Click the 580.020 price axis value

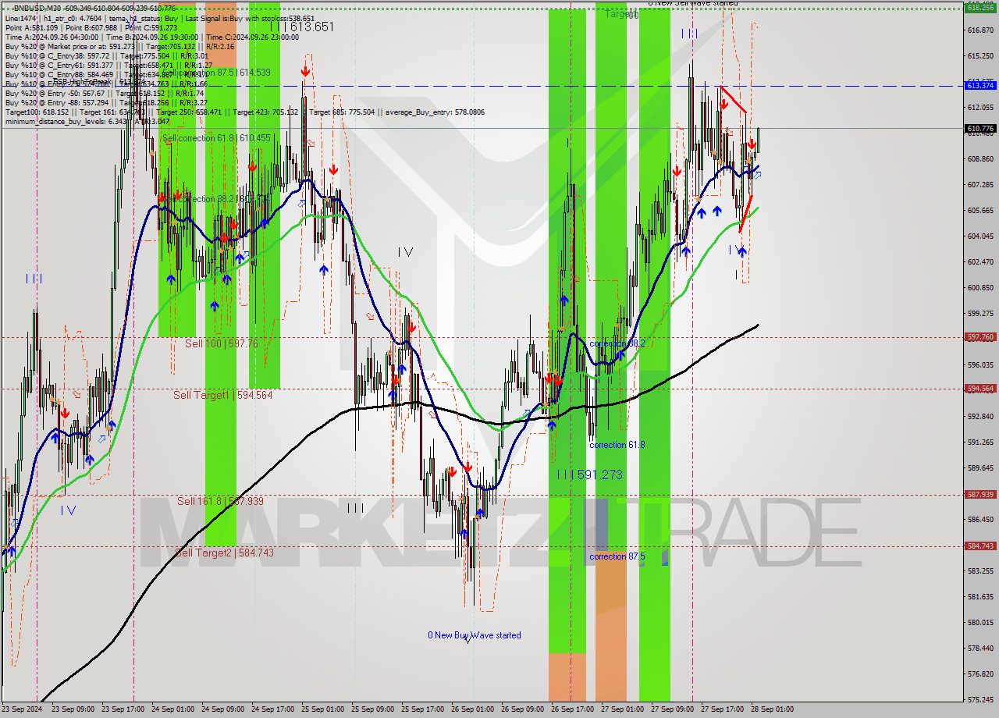(x=980, y=622)
